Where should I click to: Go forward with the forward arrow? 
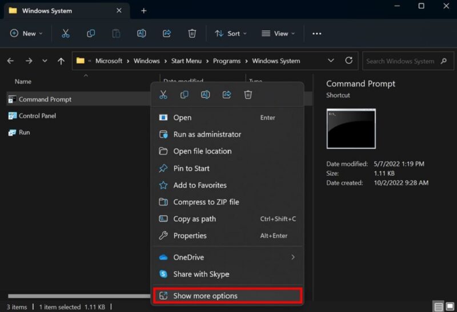point(29,61)
